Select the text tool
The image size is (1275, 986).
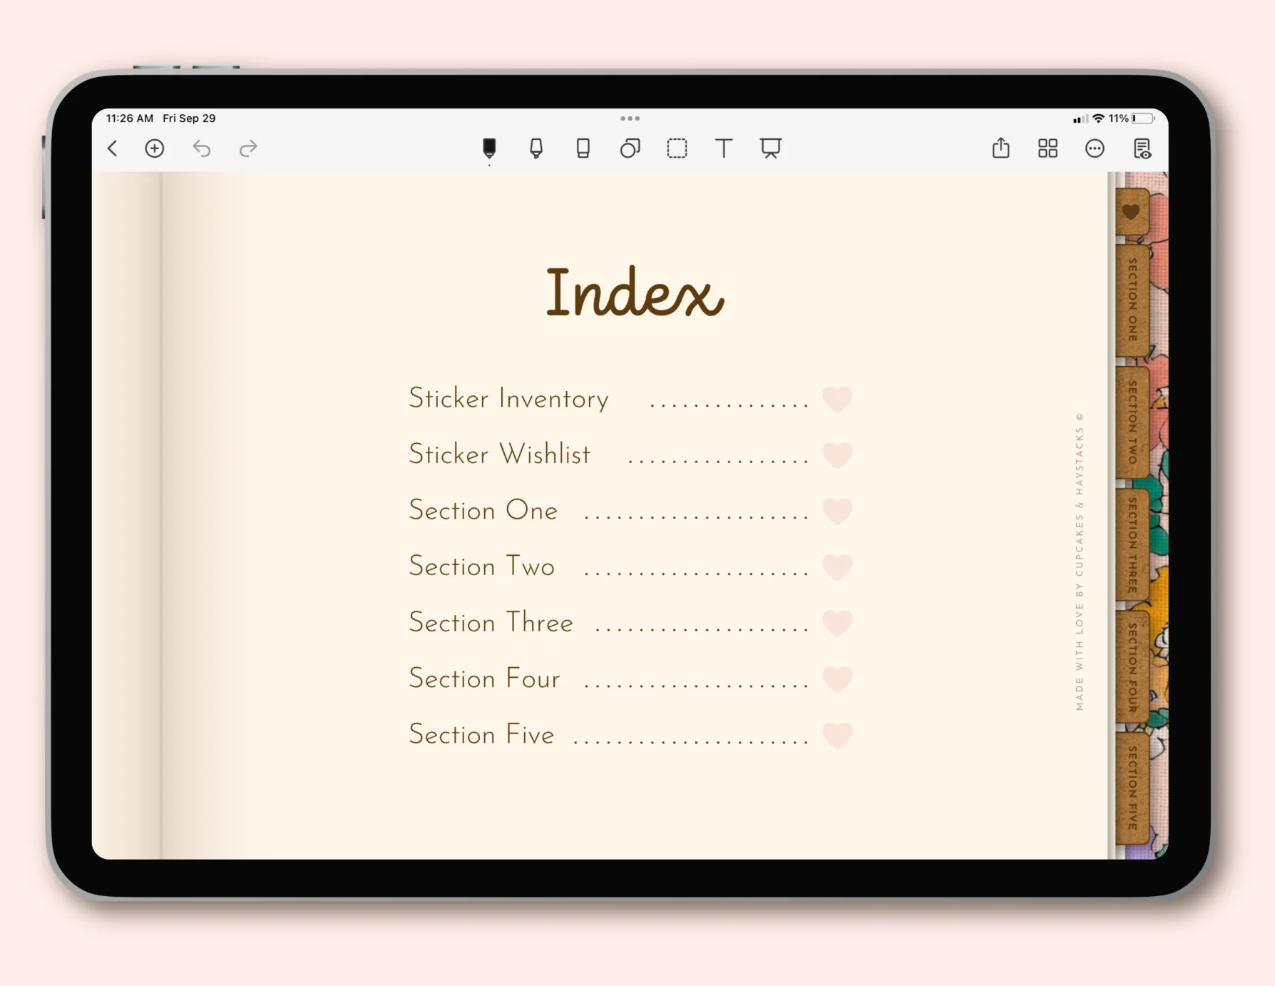[724, 148]
